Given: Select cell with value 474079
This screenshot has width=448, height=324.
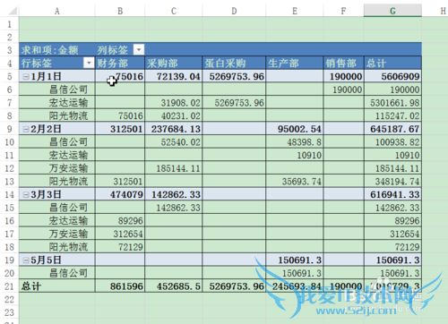Looking at the screenshot, I should coord(120,194).
